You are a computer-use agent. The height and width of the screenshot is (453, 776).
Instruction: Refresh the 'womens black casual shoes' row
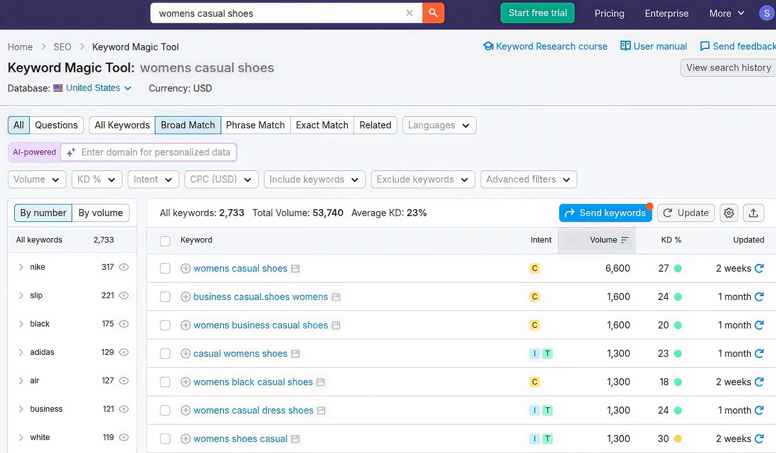click(x=759, y=382)
